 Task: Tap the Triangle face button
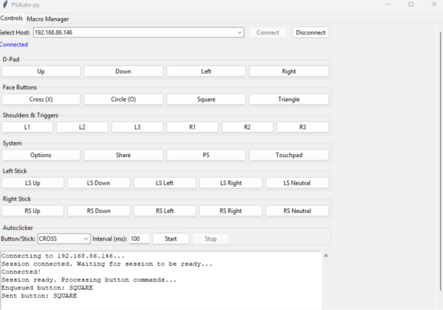coord(289,100)
